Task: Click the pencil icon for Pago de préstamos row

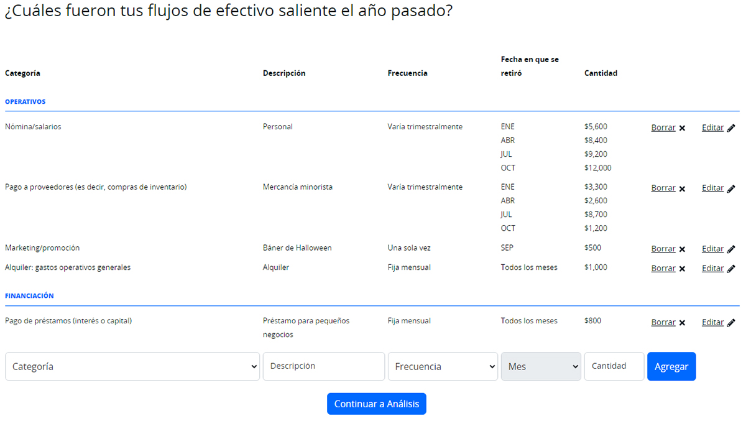Action: coord(731,323)
